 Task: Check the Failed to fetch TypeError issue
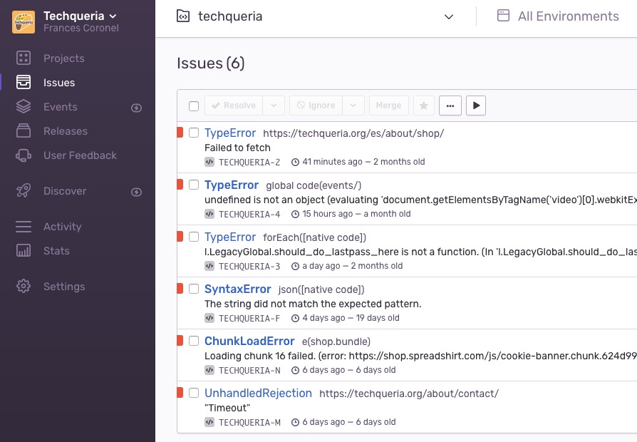coord(194,133)
